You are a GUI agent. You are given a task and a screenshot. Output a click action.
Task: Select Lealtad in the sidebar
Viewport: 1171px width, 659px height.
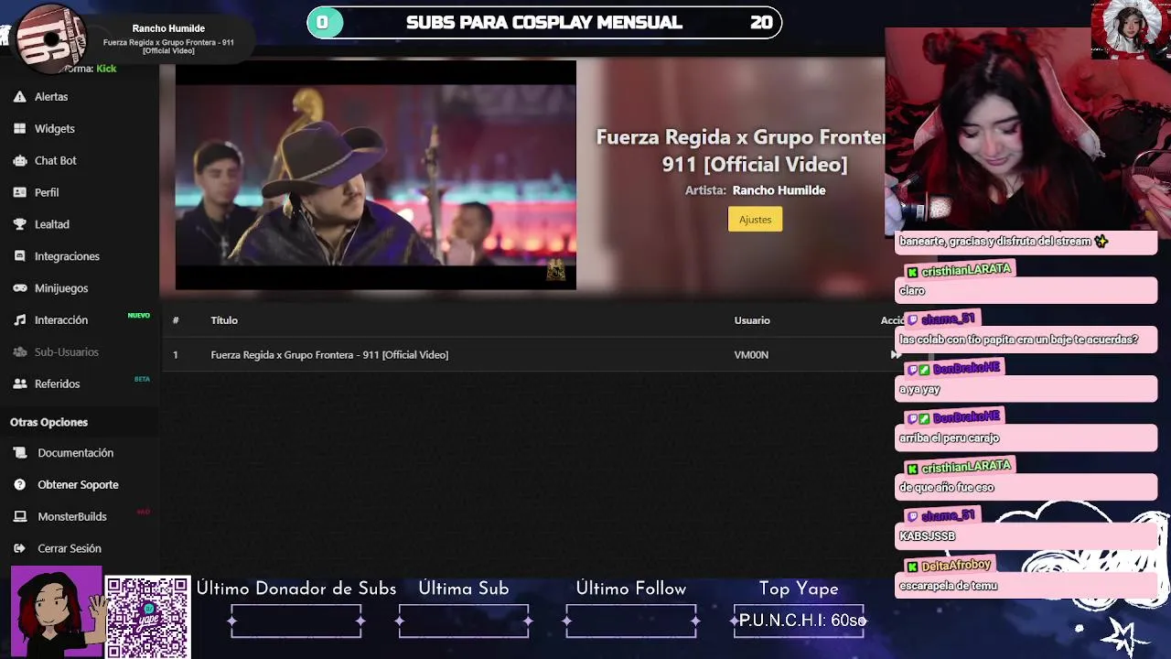(52, 224)
